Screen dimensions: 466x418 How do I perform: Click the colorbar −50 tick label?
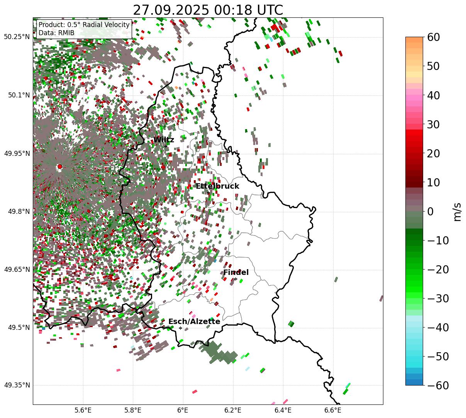point(438,356)
